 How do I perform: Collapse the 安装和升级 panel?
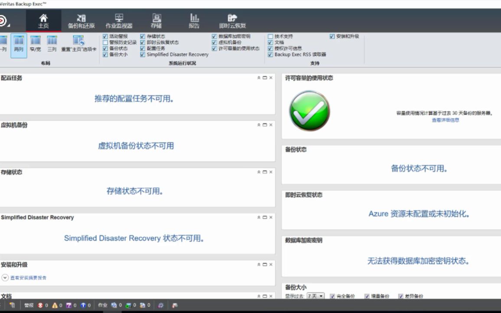tap(259, 265)
